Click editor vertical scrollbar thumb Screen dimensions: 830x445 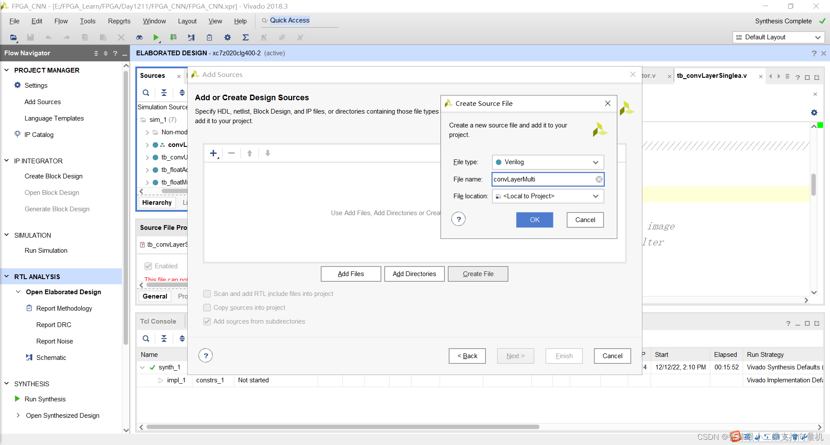point(814,184)
